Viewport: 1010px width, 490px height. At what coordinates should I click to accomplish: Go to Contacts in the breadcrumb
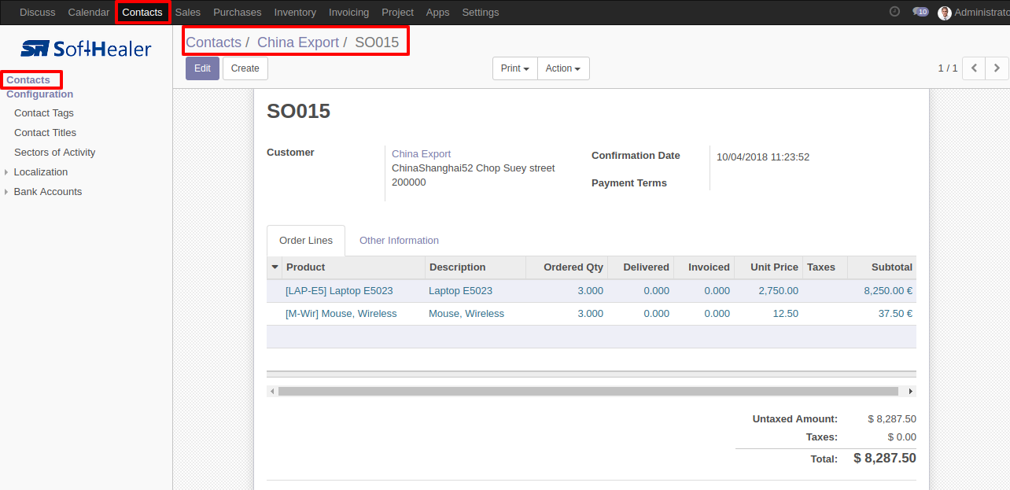213,42
